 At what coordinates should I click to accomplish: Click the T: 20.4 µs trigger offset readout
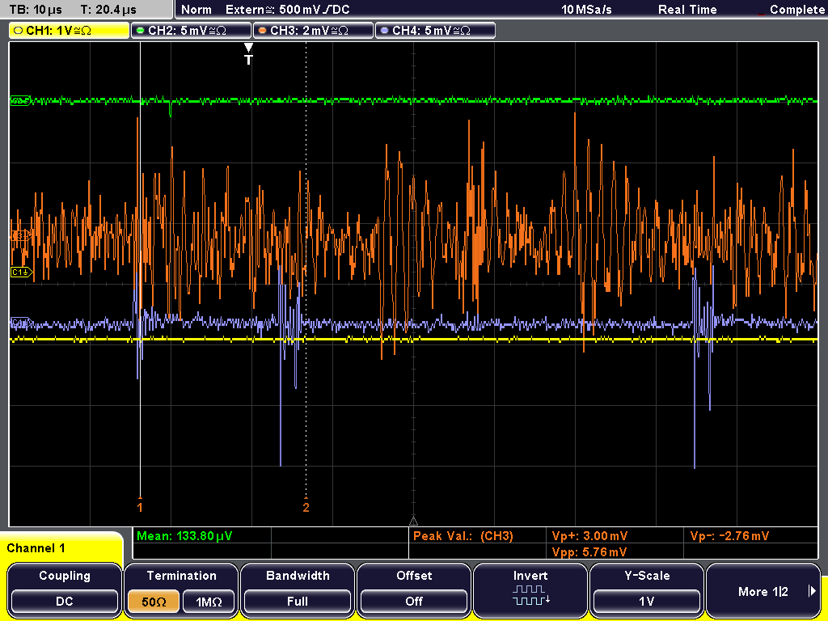click(x=108, y=10)
